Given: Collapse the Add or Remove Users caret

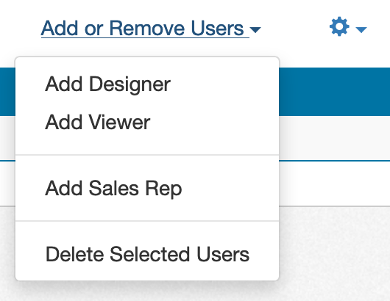Looking at the screenshot, I should (255, 30).
